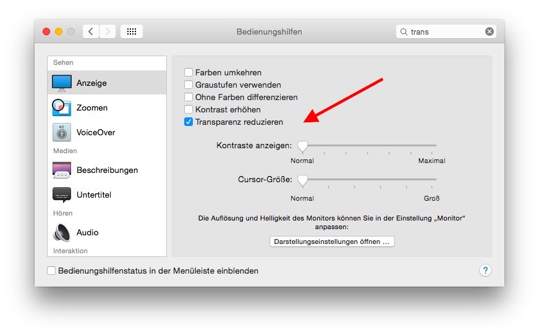
Task: Click the back navigation arrow
Action: pyautogui.click(x=91, y=31)
